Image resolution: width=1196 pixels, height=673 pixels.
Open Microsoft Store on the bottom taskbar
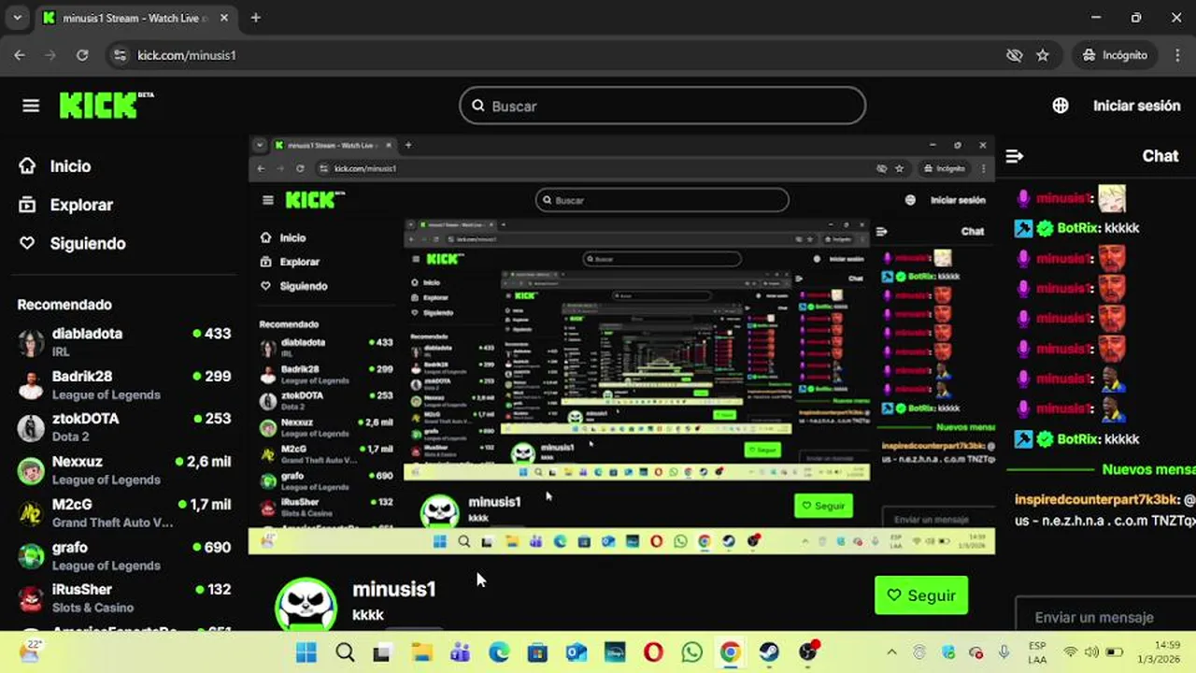537,652
